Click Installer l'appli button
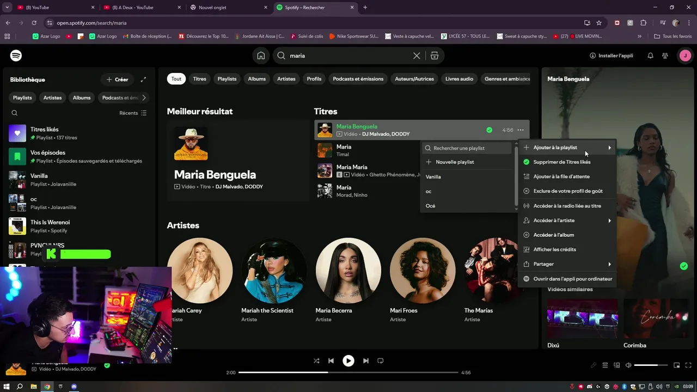The image size is (697, 392). tap(612, 56)
